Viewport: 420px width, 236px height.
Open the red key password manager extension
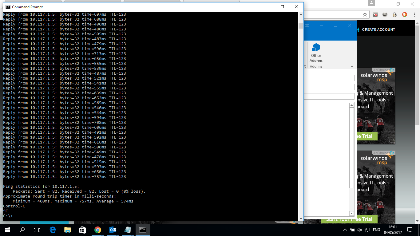click(375, 14)
